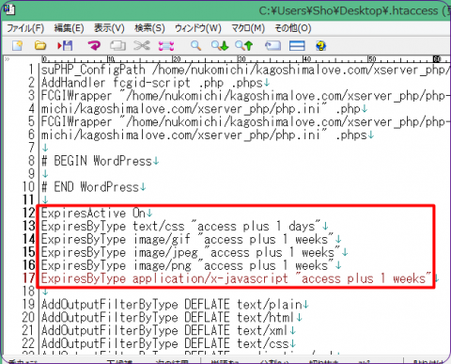
Task: Click the ruler chevron at top-left corner
Action: (x=7, y=59)
